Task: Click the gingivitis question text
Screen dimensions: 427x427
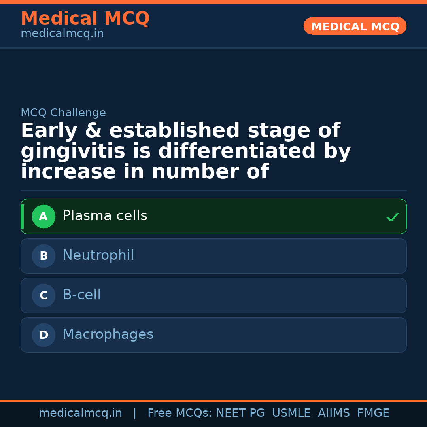Action: 186,151
